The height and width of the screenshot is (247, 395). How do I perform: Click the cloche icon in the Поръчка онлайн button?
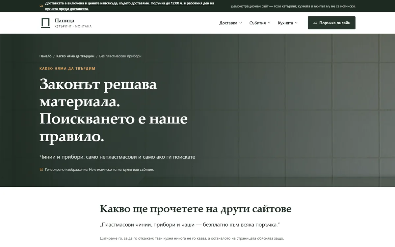tap(315, 23)
